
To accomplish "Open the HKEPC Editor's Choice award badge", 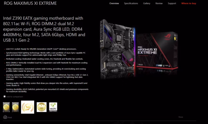I will 53,107.
